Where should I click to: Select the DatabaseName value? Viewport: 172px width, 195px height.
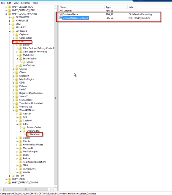[x=71, y=14]
